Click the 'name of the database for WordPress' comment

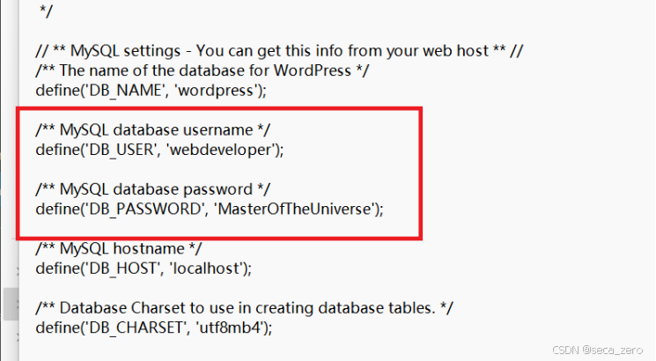[202, 70]
